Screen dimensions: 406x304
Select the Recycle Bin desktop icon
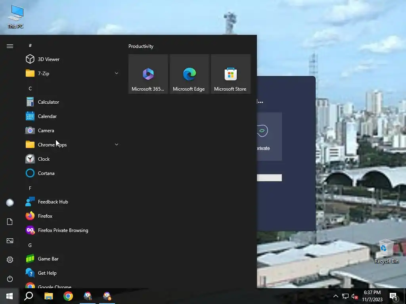pyautogui.click(x=386, y=251)
